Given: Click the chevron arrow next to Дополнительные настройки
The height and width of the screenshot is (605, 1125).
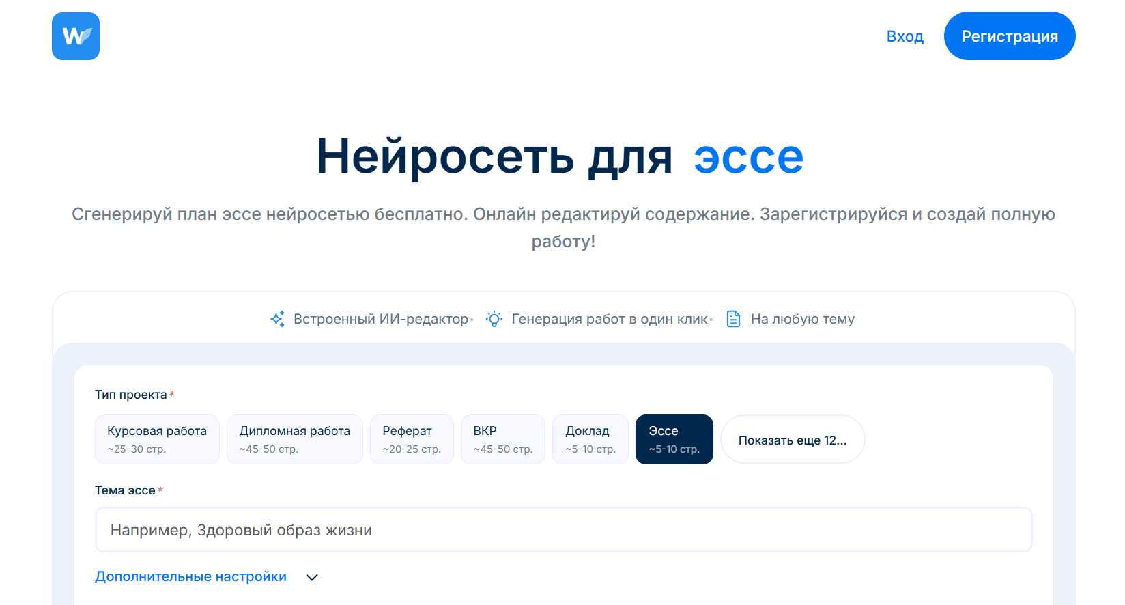Looking at the screenshot, I should pos(312,577).
